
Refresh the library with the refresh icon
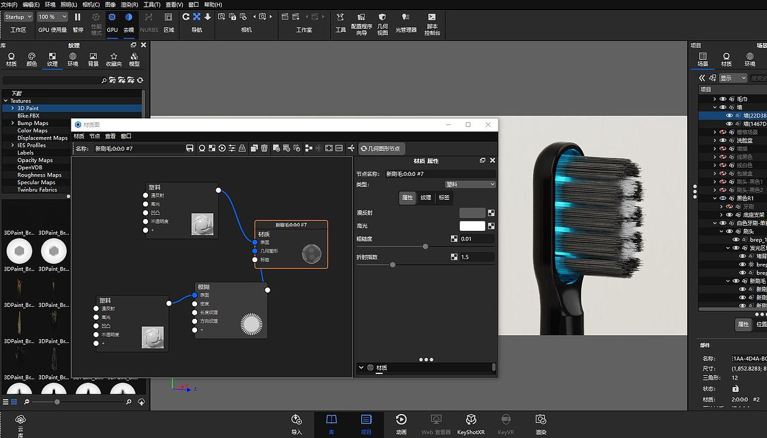[140, 80]
